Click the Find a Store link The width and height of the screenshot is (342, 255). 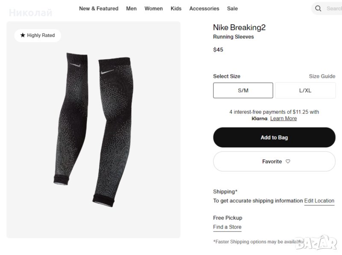[227, 227]
